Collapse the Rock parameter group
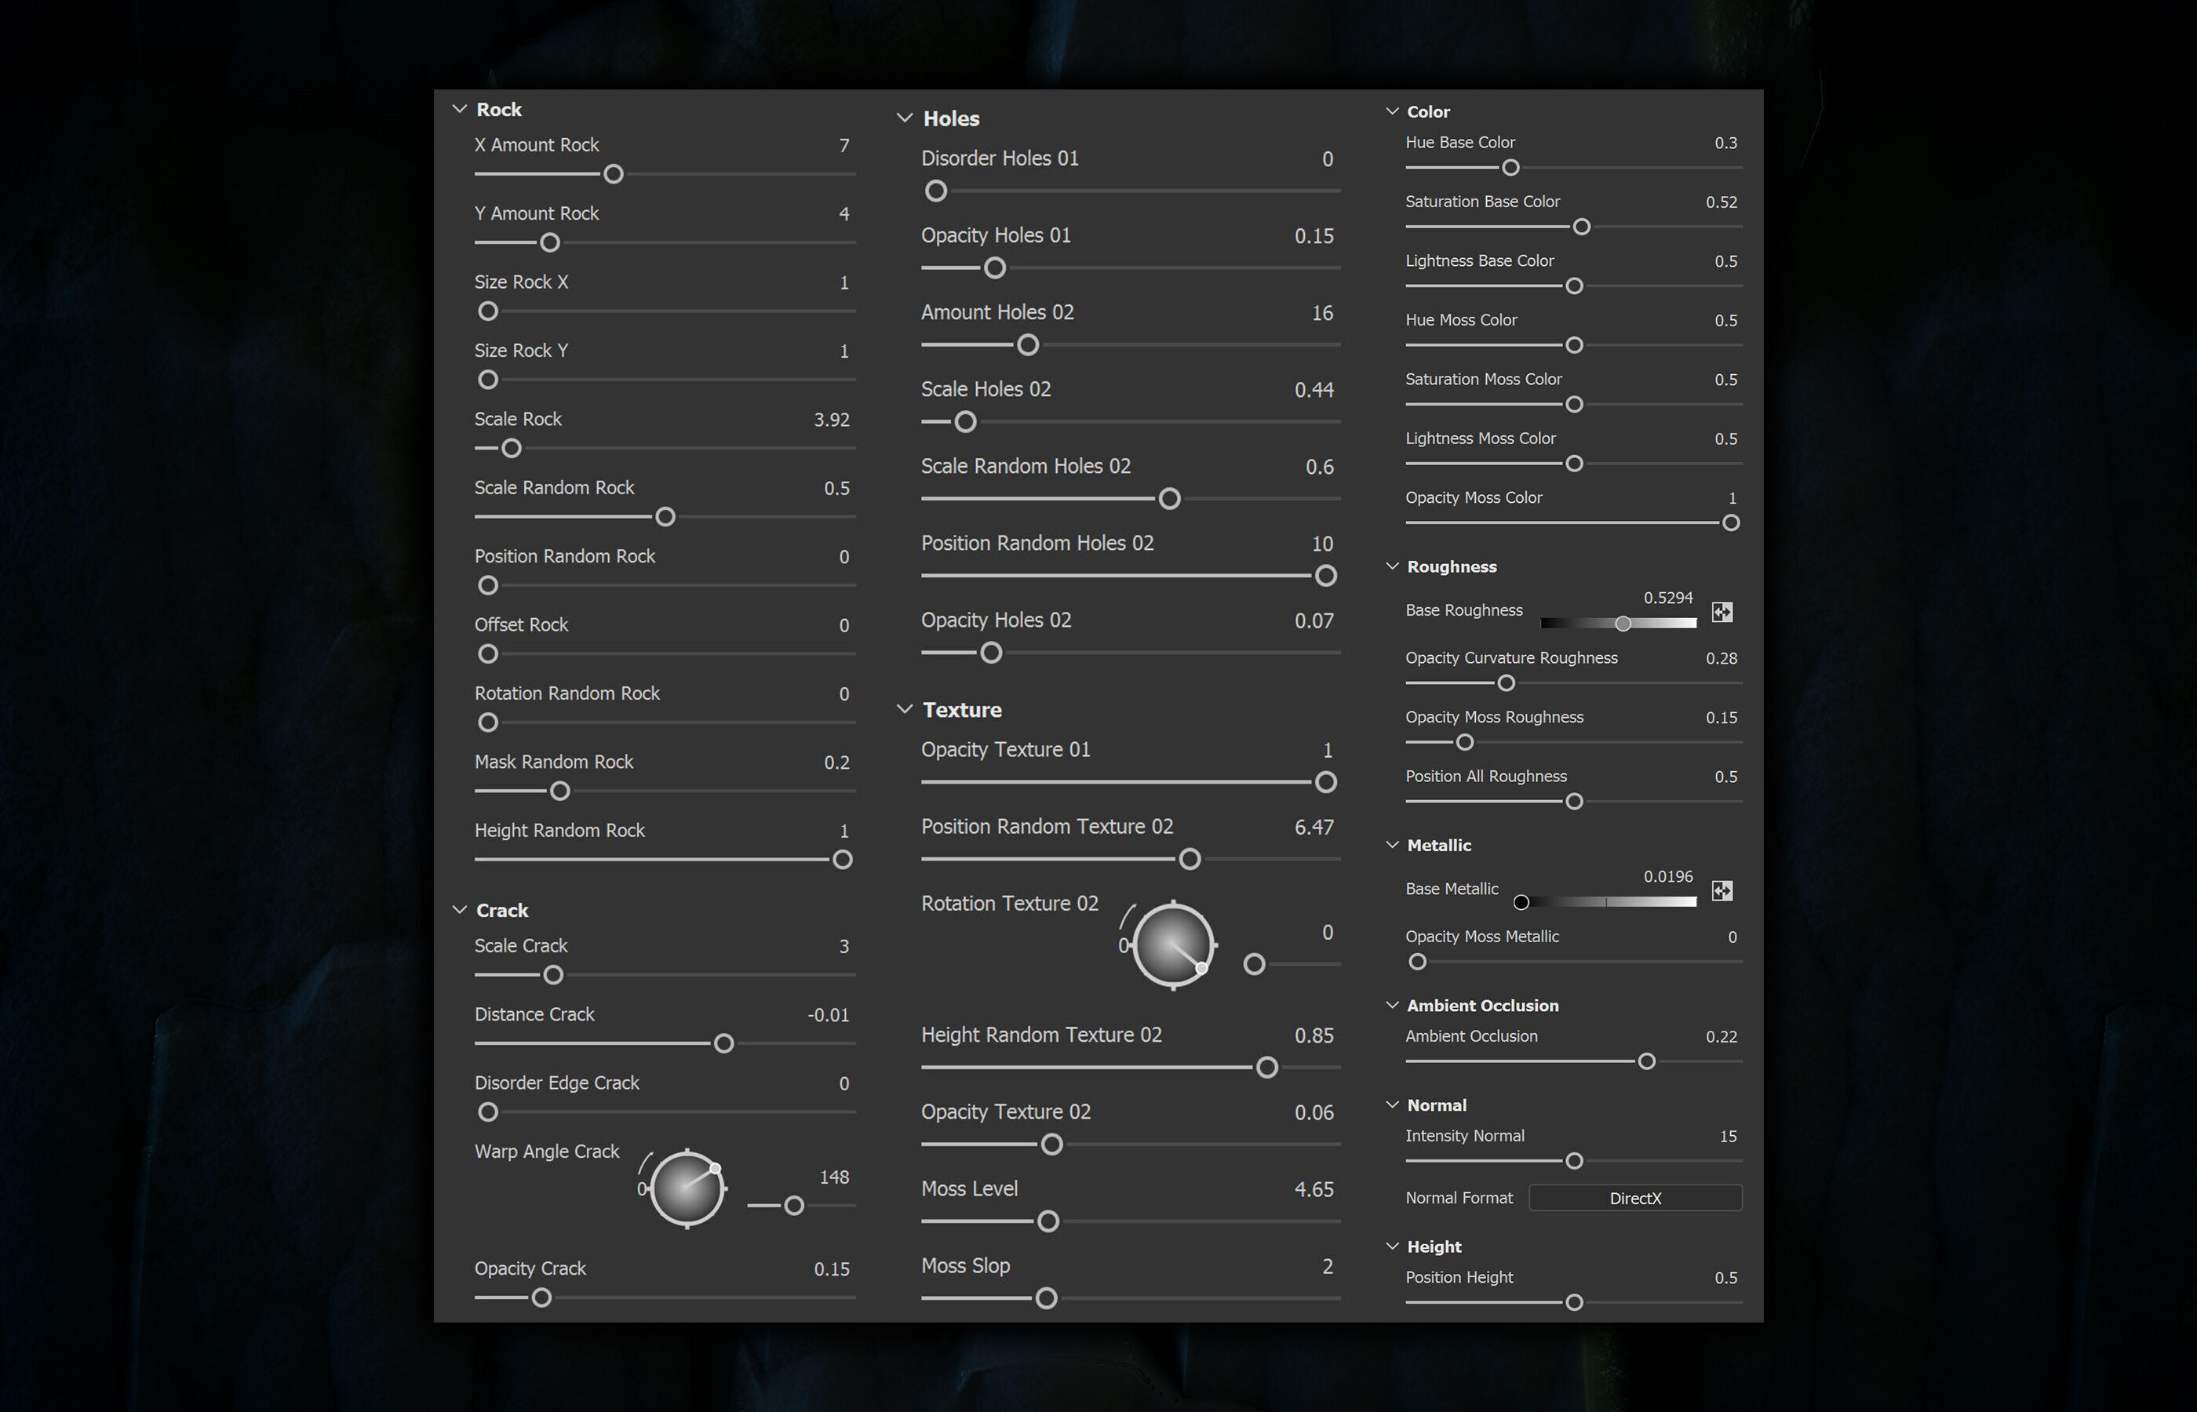 coord(459,109)
